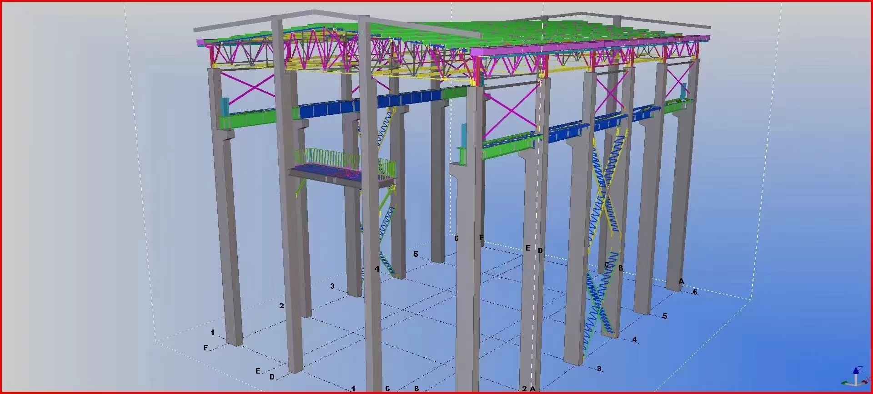Select grid label 1 next to label C
Viewport: 873px width, 394px height.
point(353,389)
